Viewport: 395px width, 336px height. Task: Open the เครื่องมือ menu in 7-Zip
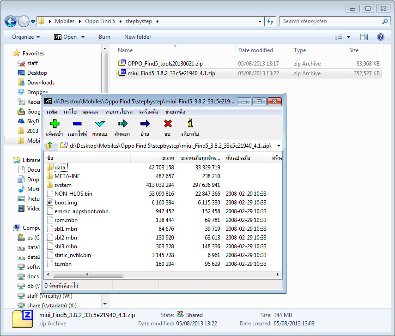point(149,112)
